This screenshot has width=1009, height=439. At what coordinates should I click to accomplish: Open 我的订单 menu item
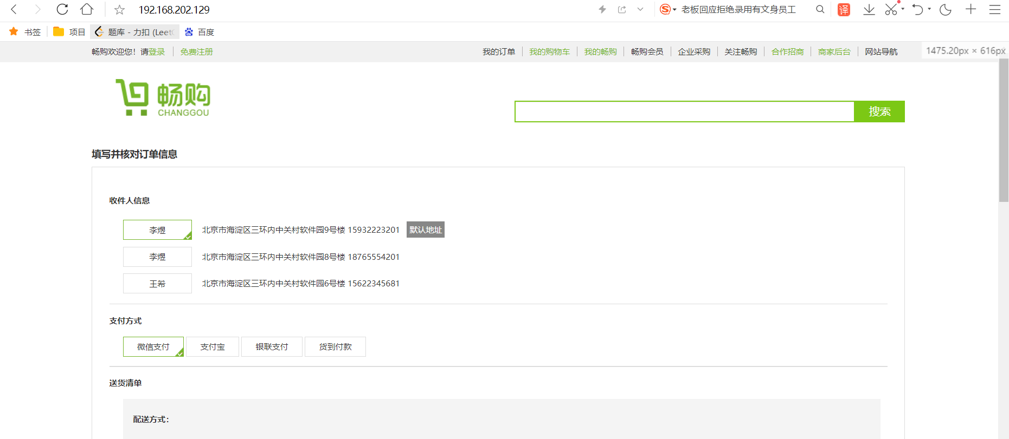pos(499,52)
